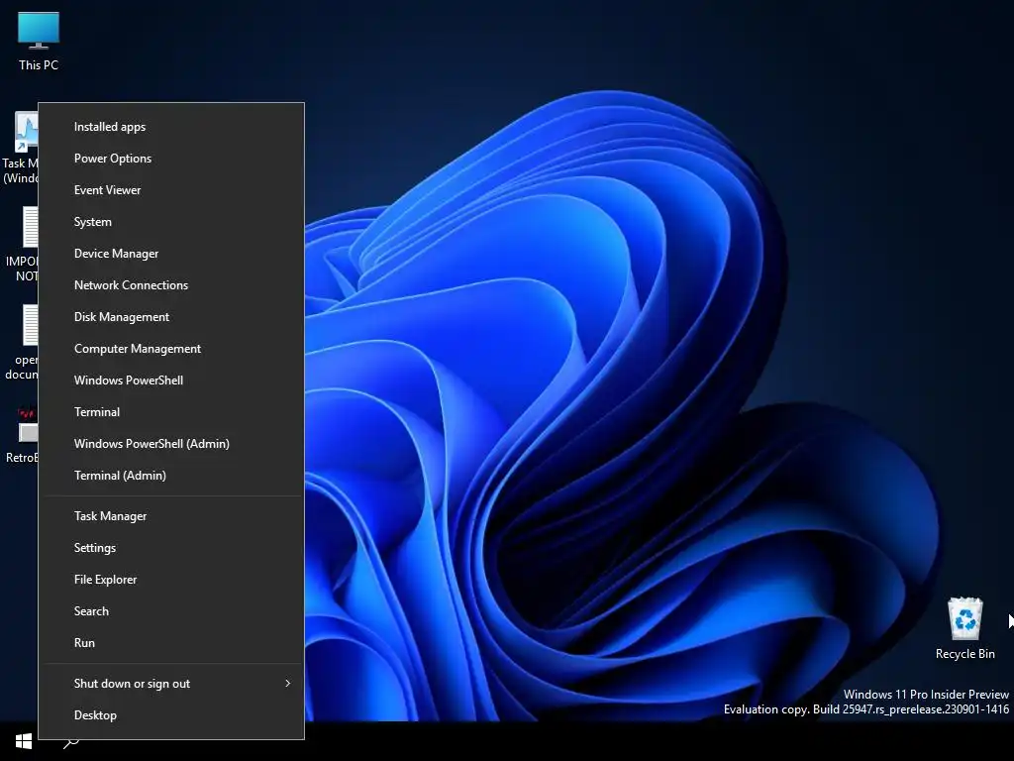The width and height of the screenshot is (1014, 761).
Task: Select the Search menu entry
Action: click(171, 611)
